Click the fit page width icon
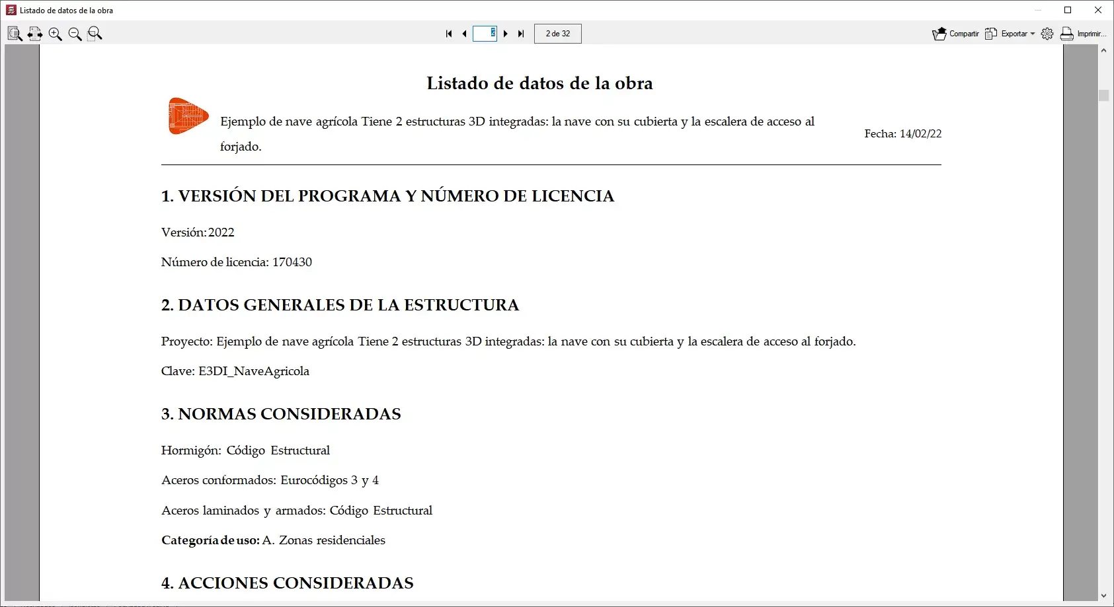1114x607 pixels. (35, 34)
